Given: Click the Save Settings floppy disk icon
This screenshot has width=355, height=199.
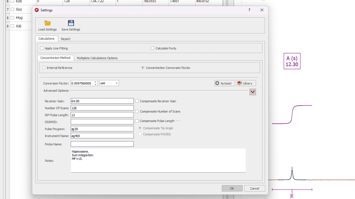Looking at the screenshot, I should click(x=71, y=23).
